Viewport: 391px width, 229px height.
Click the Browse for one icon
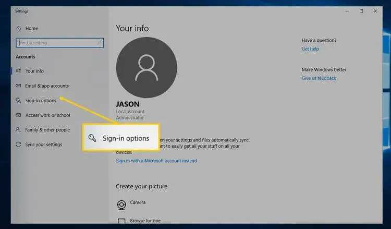121,222
